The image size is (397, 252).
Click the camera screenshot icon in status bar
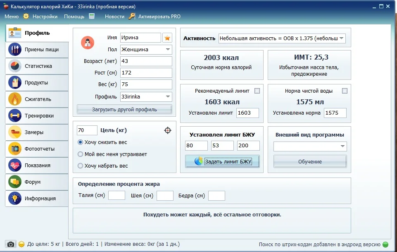(x=11, y=244)
